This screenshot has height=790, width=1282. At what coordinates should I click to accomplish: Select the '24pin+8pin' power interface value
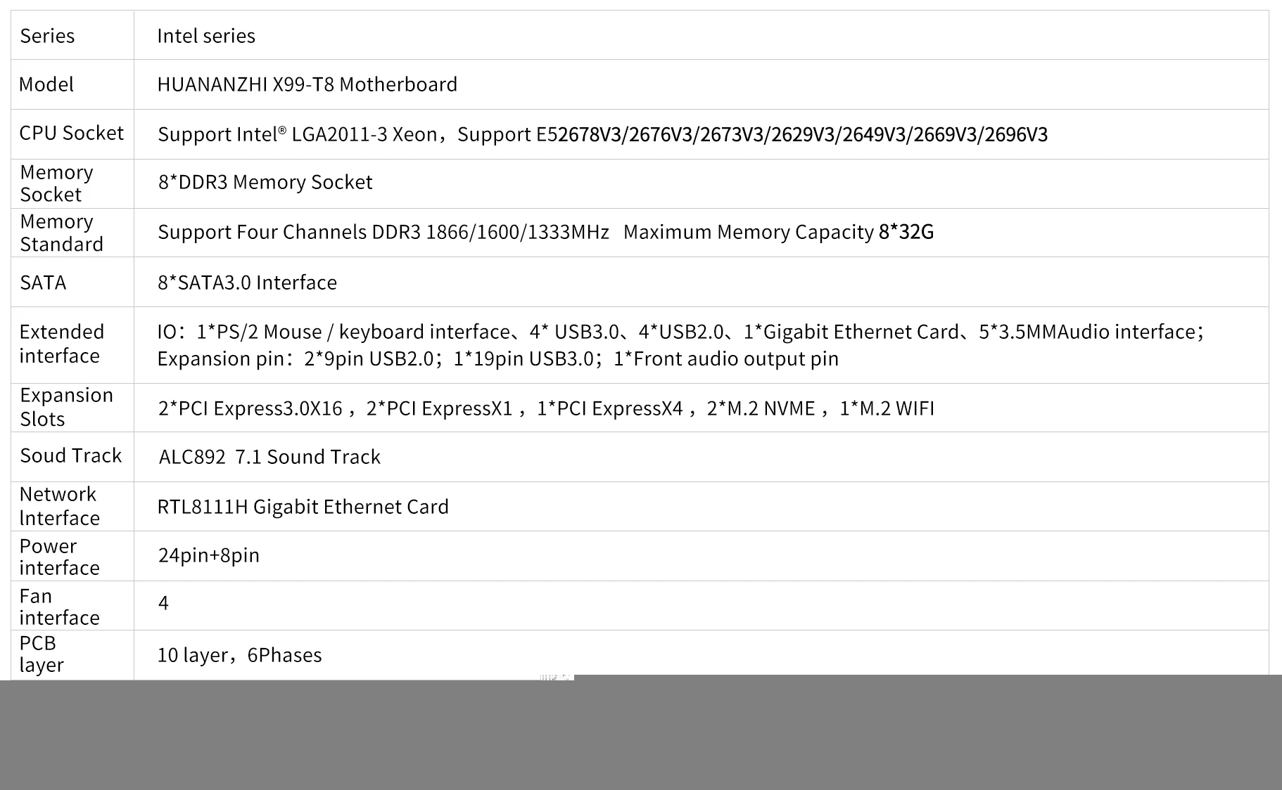point(209,555)
